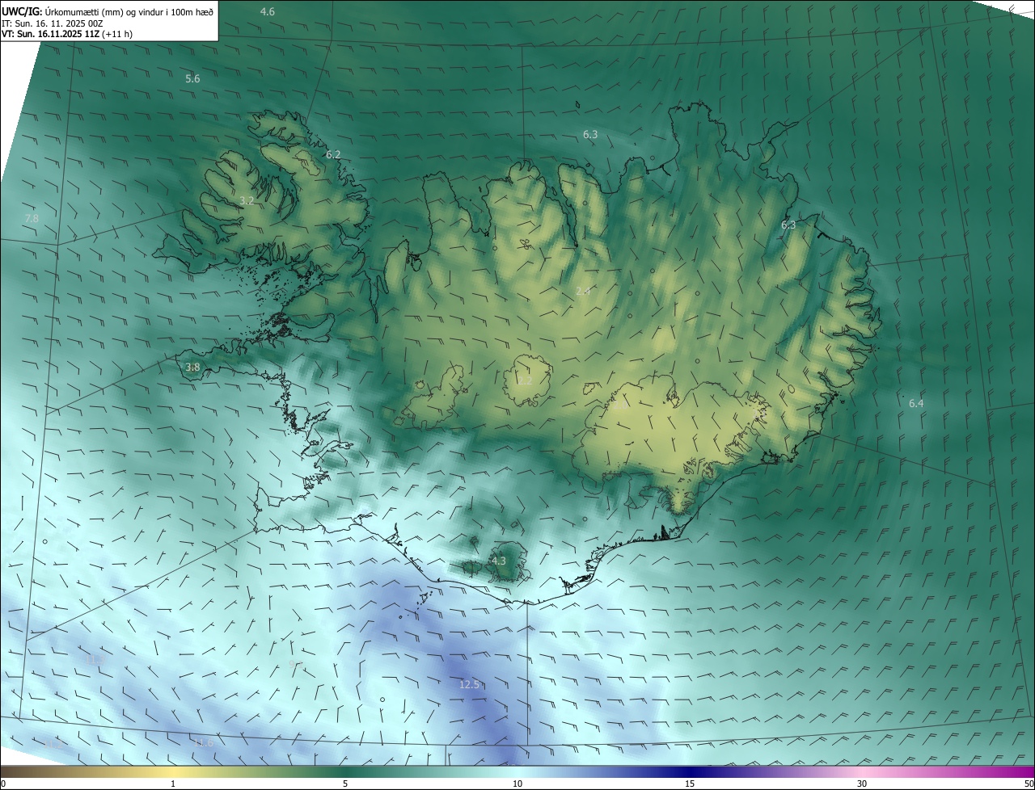Click the 5 tick on the color scale
This screenshot has height=790, width=1035.
point(345,784)
